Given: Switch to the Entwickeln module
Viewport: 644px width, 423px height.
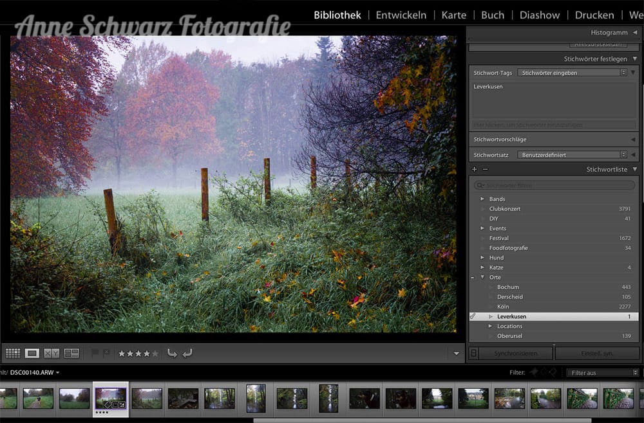Looking at the screenshot, I should (x=401, y=15).
